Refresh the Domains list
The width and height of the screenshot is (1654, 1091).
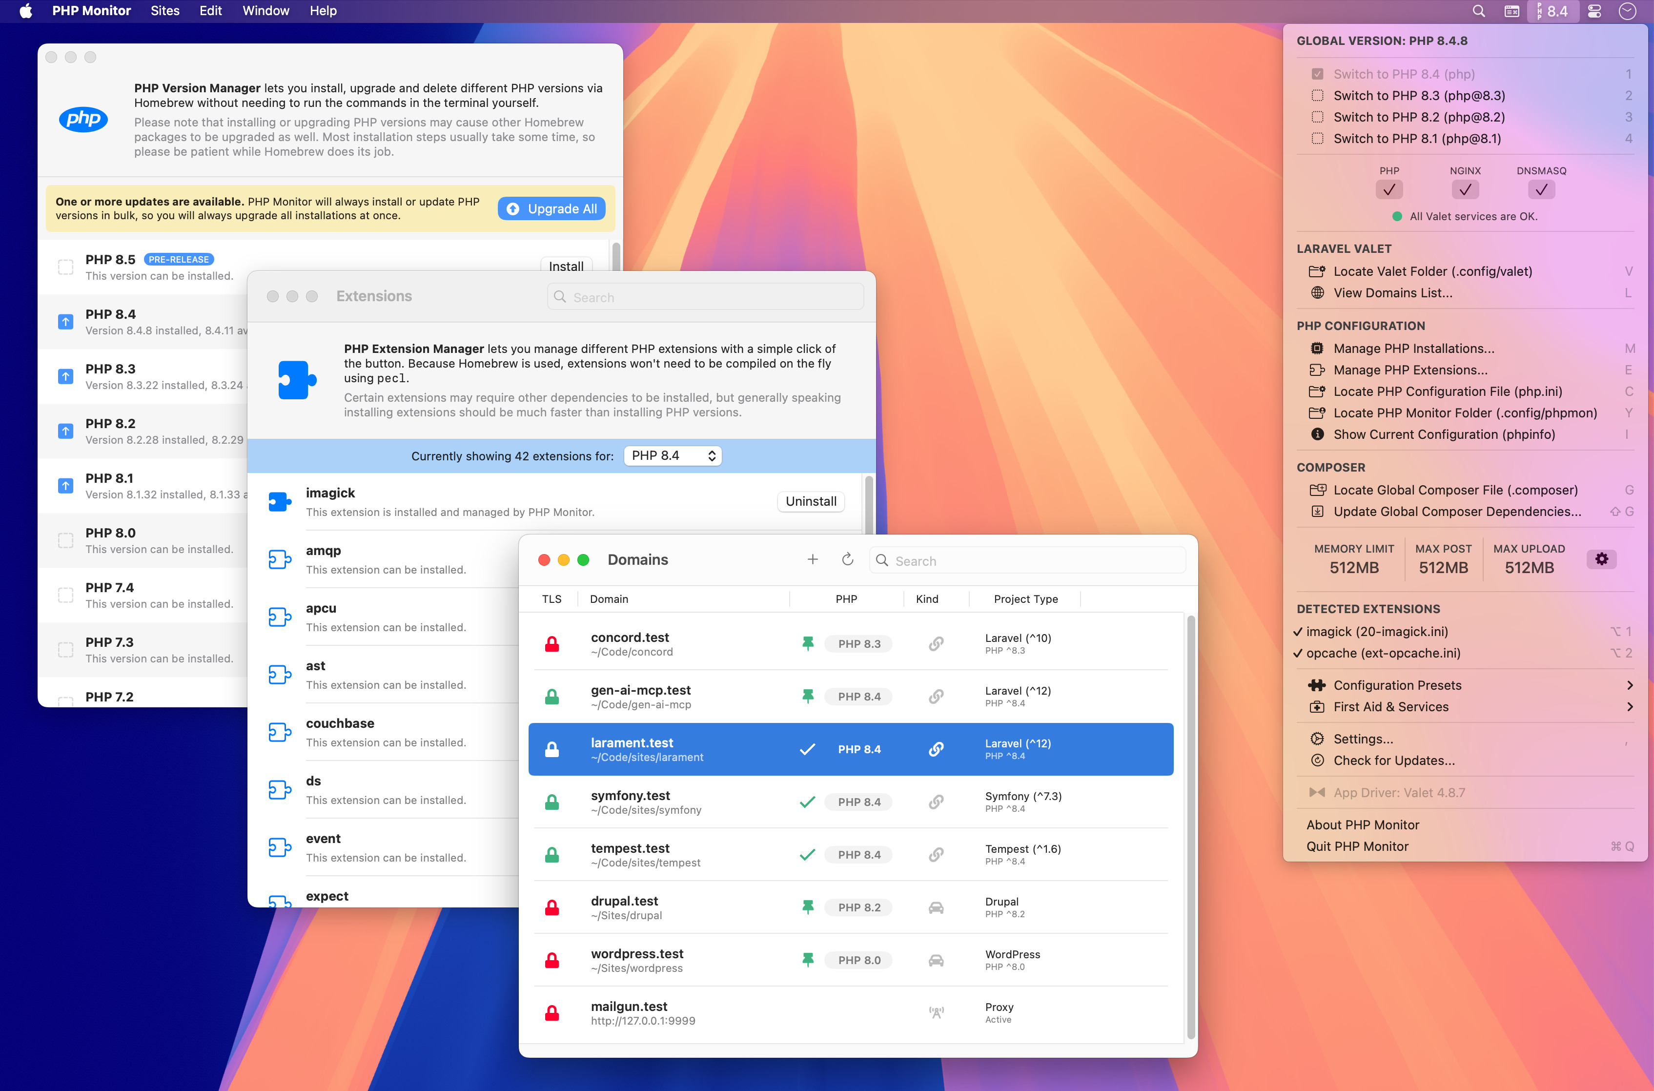tap(847, 559)
